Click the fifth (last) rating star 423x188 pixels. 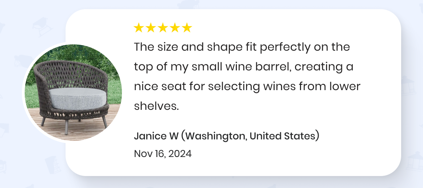(x=187, y=28)
